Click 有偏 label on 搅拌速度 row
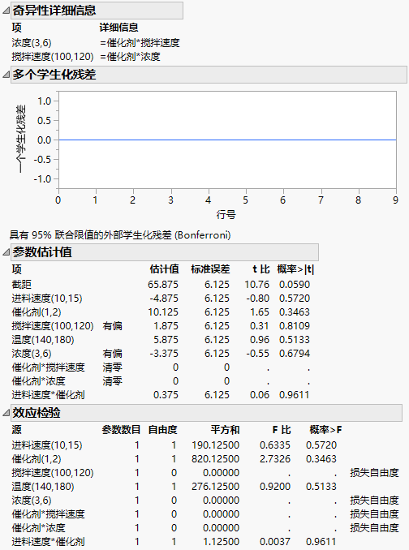The width and height of the screenshot is (409, 550). pyautogui.click(x=112, y=326)
